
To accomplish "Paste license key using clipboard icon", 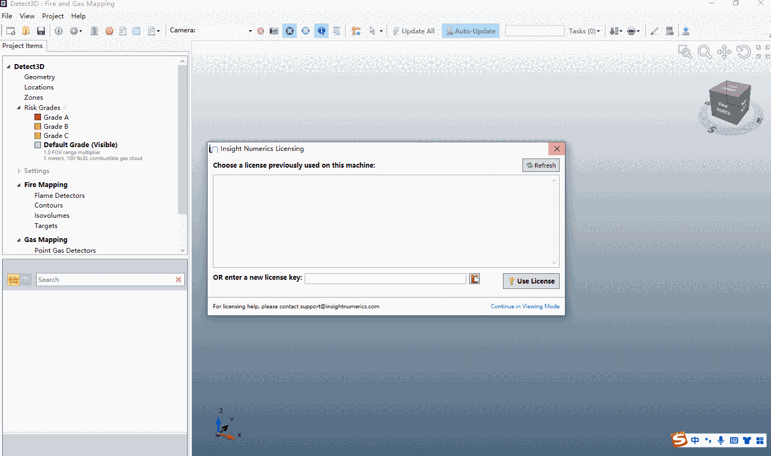I will click(x=474, y=279).
